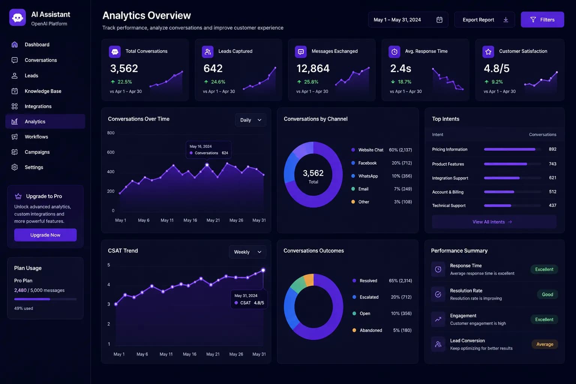Open Workflows from the sidebar

point(45,137)
